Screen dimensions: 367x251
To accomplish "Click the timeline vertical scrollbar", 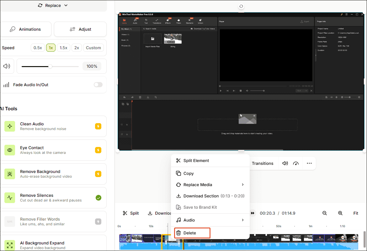I will 364,239.
